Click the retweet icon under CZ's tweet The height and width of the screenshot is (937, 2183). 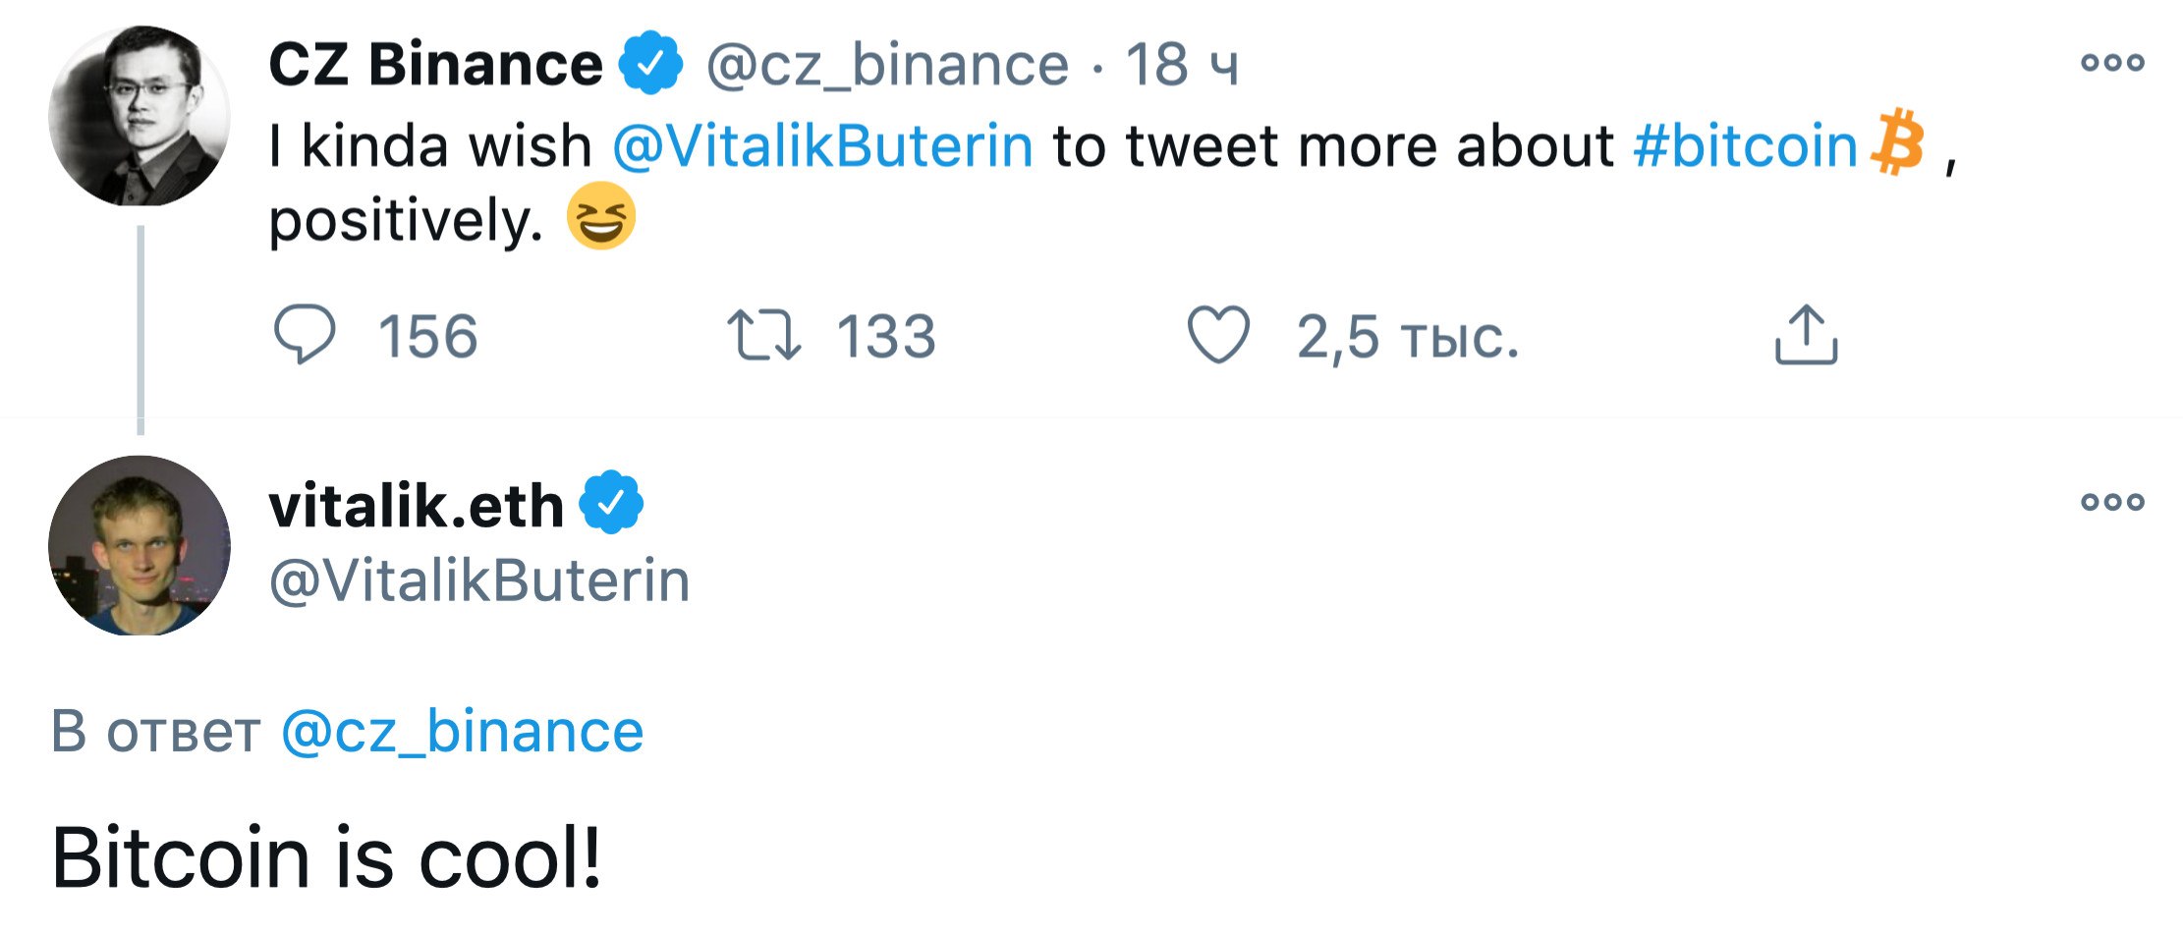pyautogui.click(x=763, y=335)
